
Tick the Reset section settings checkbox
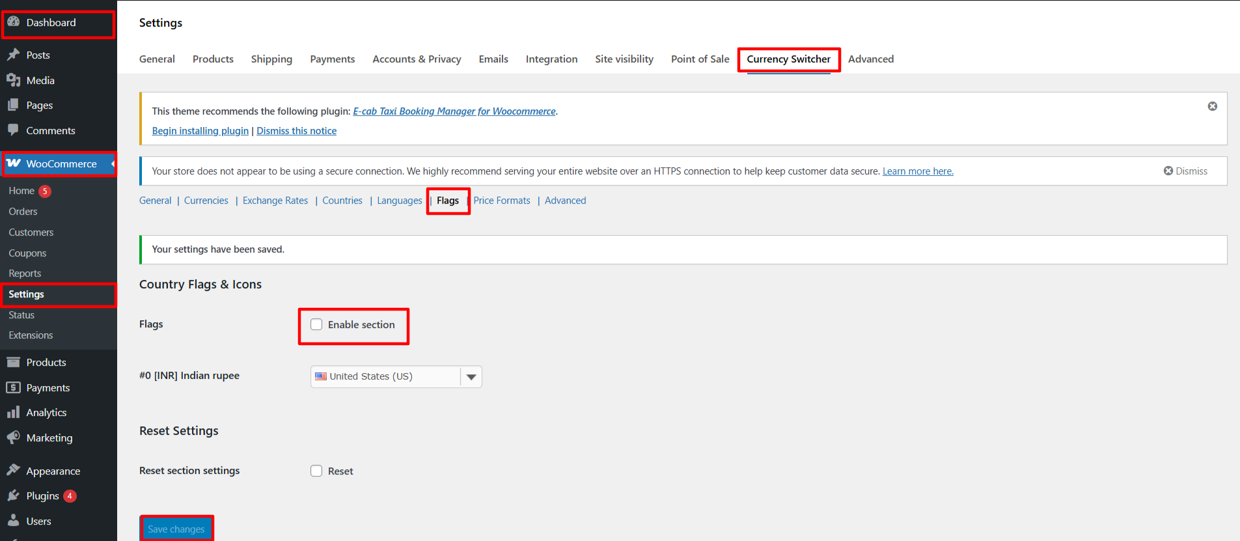316,471
